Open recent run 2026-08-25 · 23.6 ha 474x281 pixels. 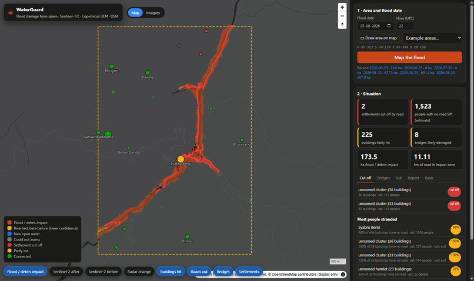(x=385, y=68)
